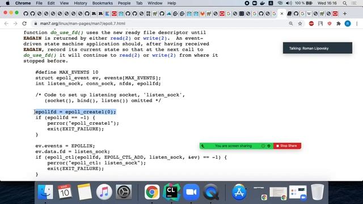This screenshot has width=363, height=204.
Task: Click the browser forward arrow
Action: (15, 24)
